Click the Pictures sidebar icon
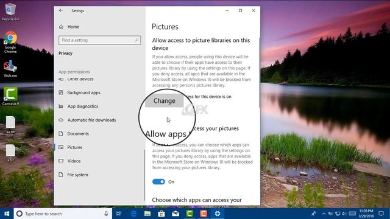 [61, 147]
